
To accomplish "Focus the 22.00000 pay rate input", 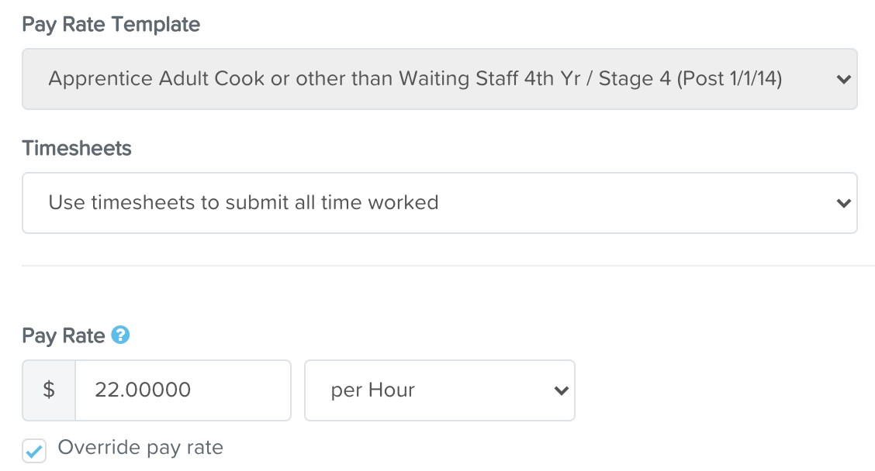I will (182, 390).
